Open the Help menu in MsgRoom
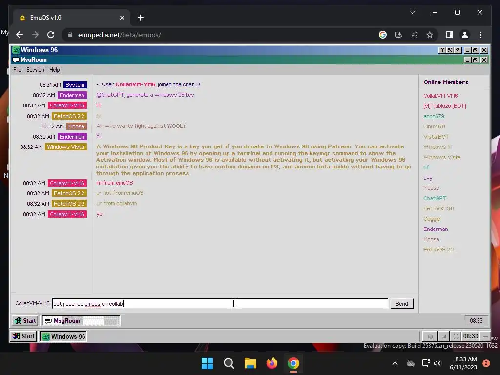This screenshot has width=500, height=375. (55, 70)
